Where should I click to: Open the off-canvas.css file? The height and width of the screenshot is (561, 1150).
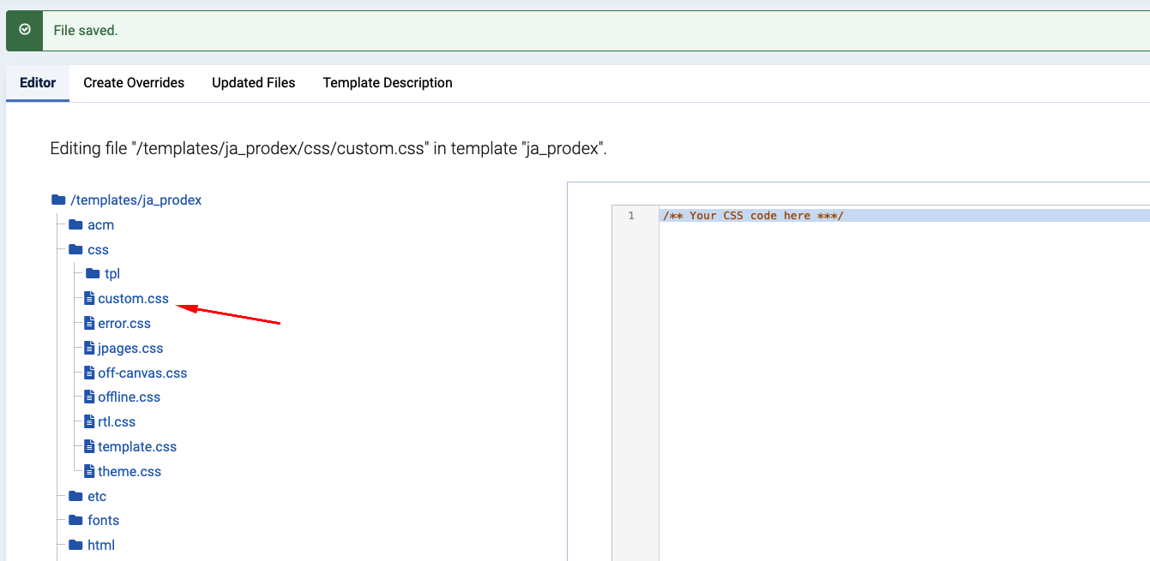point(142,373)
